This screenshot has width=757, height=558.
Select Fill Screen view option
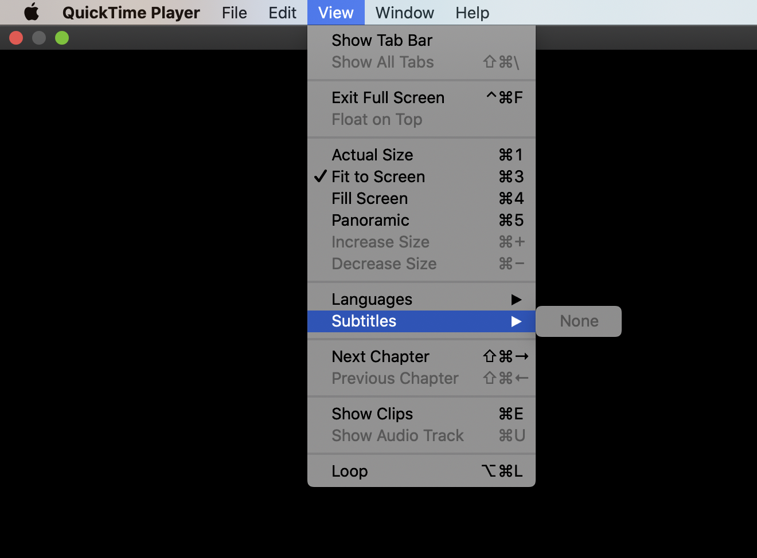pos(370,199)
